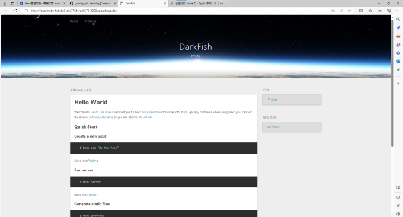
Task: Switch to the Hexo management backend tab
Action: tap(43, 4)
